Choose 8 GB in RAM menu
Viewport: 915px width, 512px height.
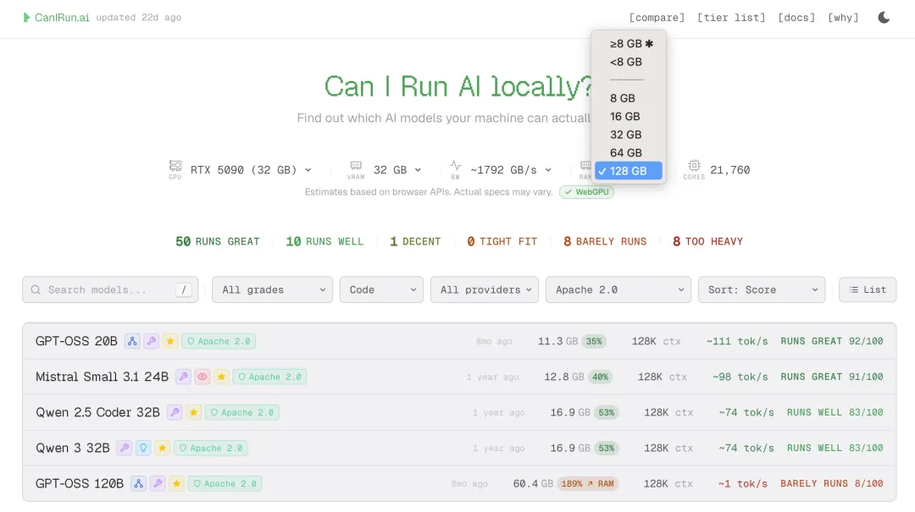(x=629, y=98)
